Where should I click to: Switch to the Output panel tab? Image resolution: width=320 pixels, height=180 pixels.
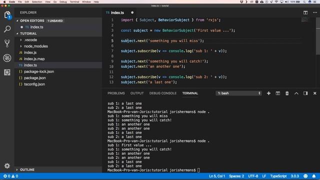(x=137, y=93)
